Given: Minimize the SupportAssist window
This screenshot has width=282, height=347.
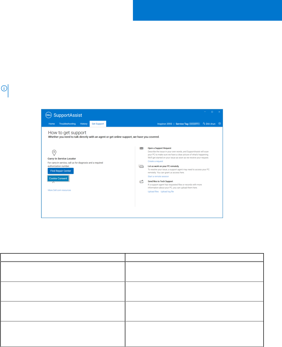Looking at the screenshot, I should click(205, 112).
